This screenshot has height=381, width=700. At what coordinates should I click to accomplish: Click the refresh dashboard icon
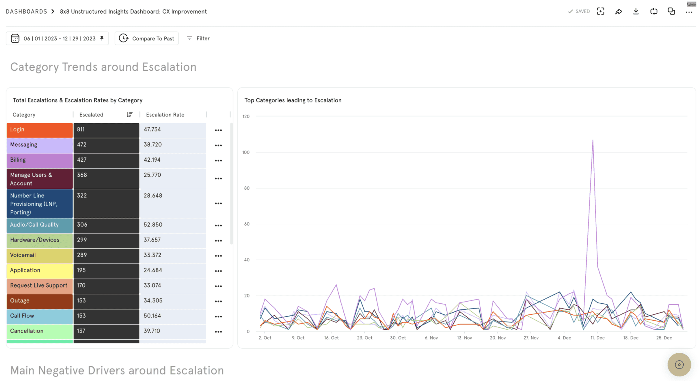click(654, 12)
